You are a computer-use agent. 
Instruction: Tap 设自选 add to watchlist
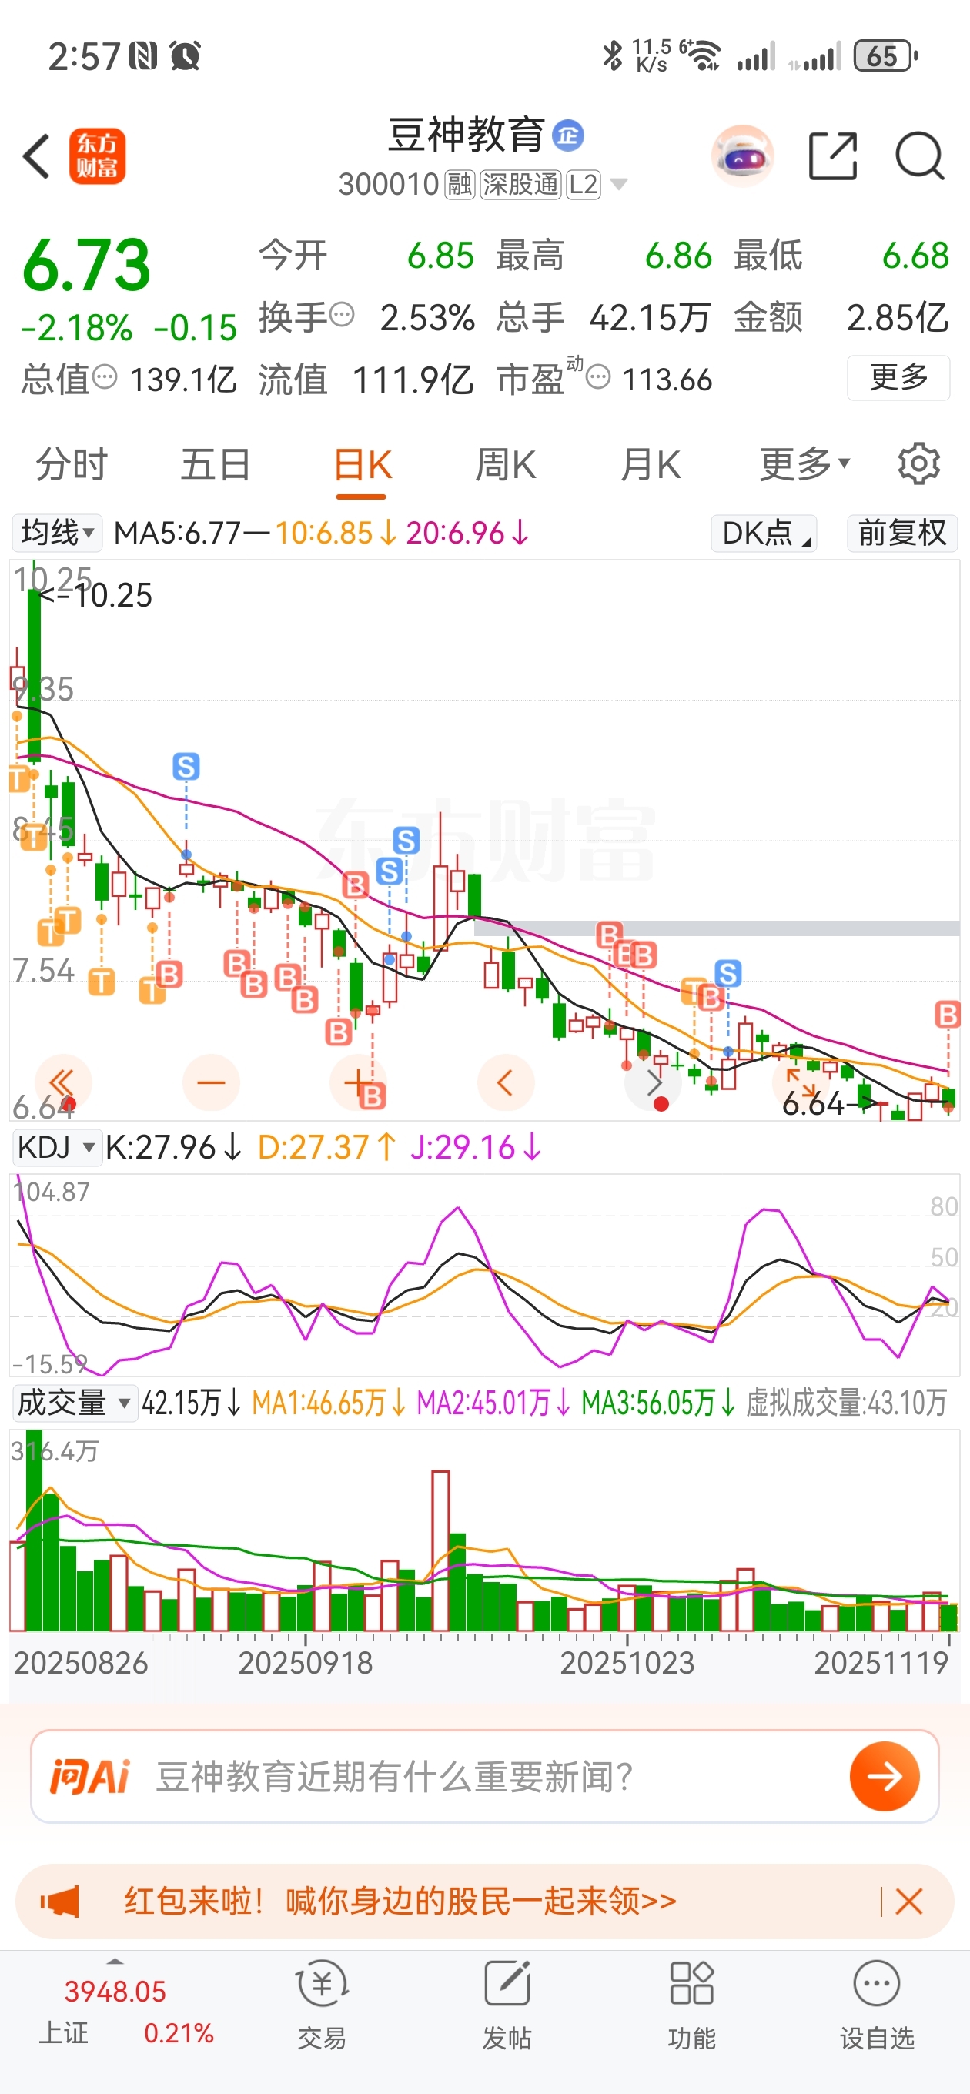(877, 2004)
